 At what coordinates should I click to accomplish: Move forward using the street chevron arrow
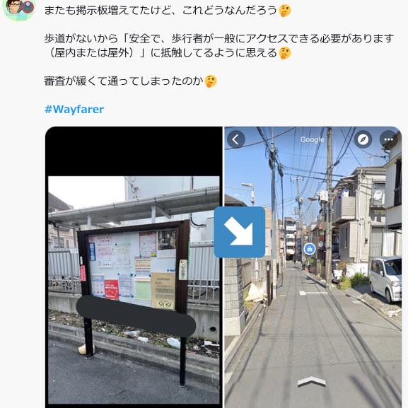click(x=311, y=381)
